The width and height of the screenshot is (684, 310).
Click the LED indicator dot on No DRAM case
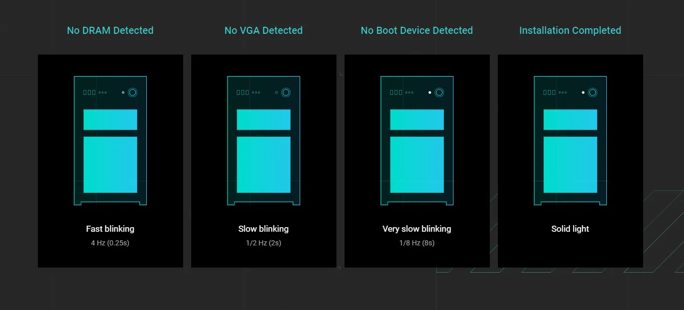click(123, 92)
